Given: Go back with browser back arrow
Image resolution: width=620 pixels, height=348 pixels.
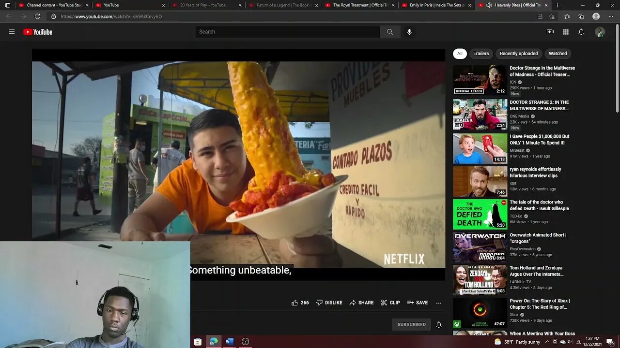Looking at the screenshot, I should pos(9,16).
